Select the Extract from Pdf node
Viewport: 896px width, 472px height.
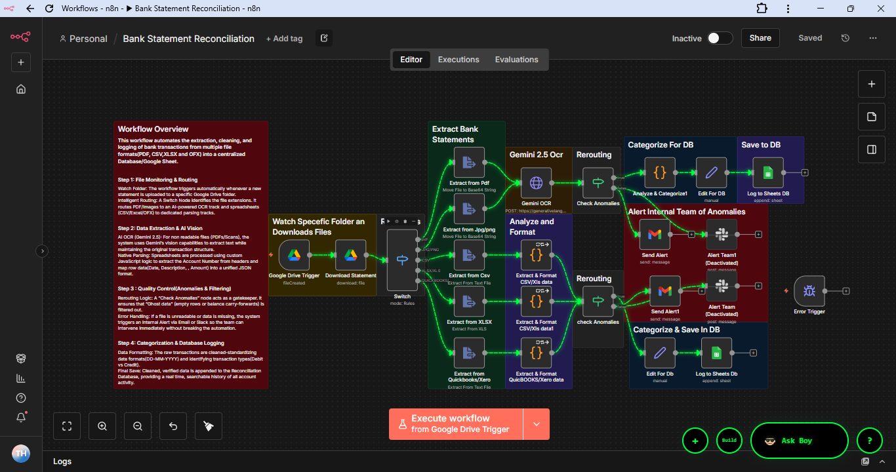[469, 163]
